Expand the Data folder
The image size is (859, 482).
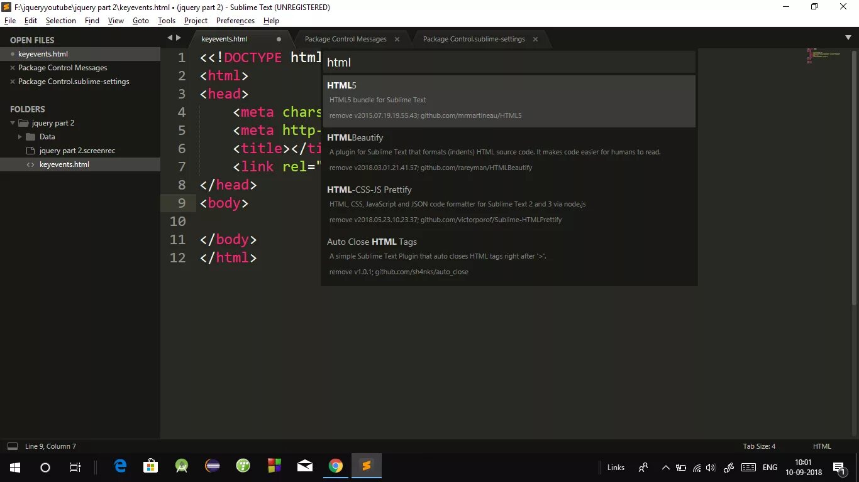click(20, 137)
